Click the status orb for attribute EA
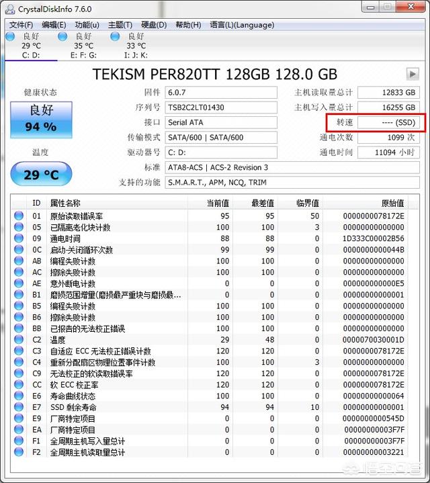This screenshot has height=483, width=430. (x=19, y=429)
